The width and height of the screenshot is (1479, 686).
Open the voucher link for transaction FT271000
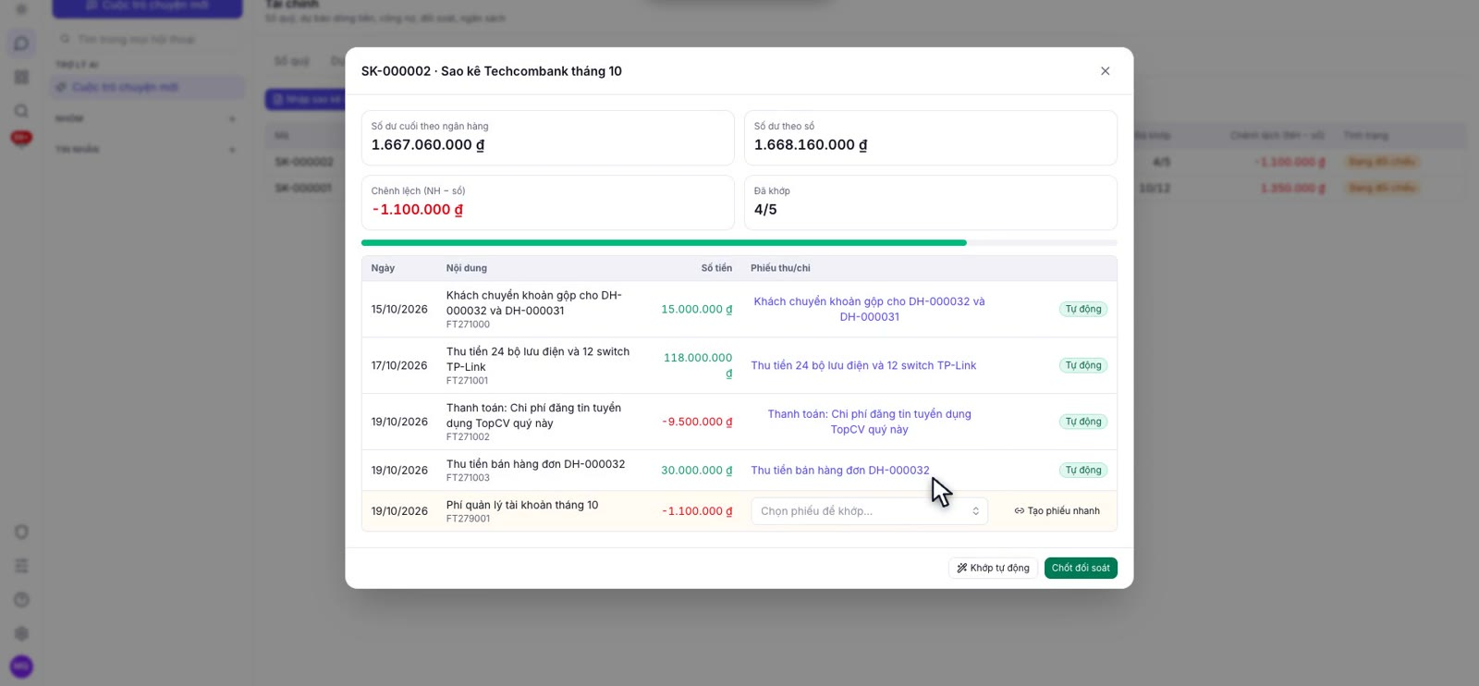[x=869, y=309]
